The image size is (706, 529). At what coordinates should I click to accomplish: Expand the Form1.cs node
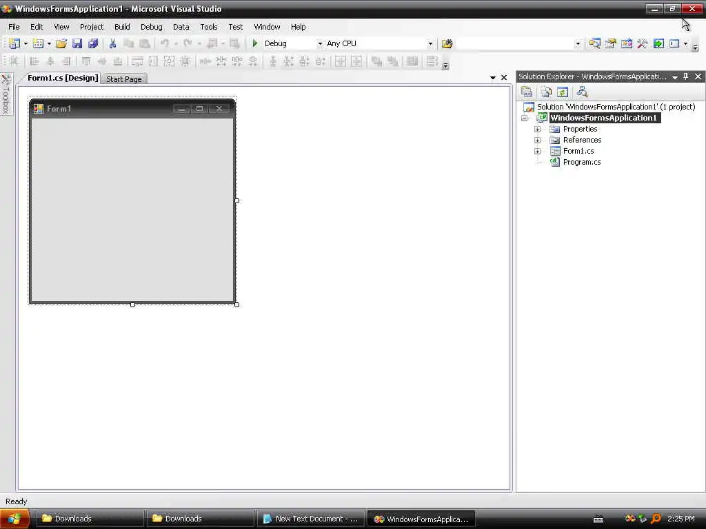pyautogui.click(x=537, y=151)
